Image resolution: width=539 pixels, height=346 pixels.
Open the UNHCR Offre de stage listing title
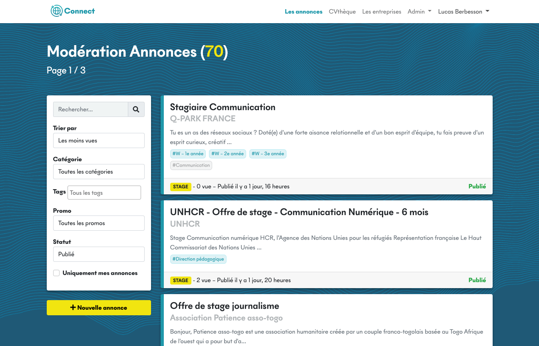299,212
